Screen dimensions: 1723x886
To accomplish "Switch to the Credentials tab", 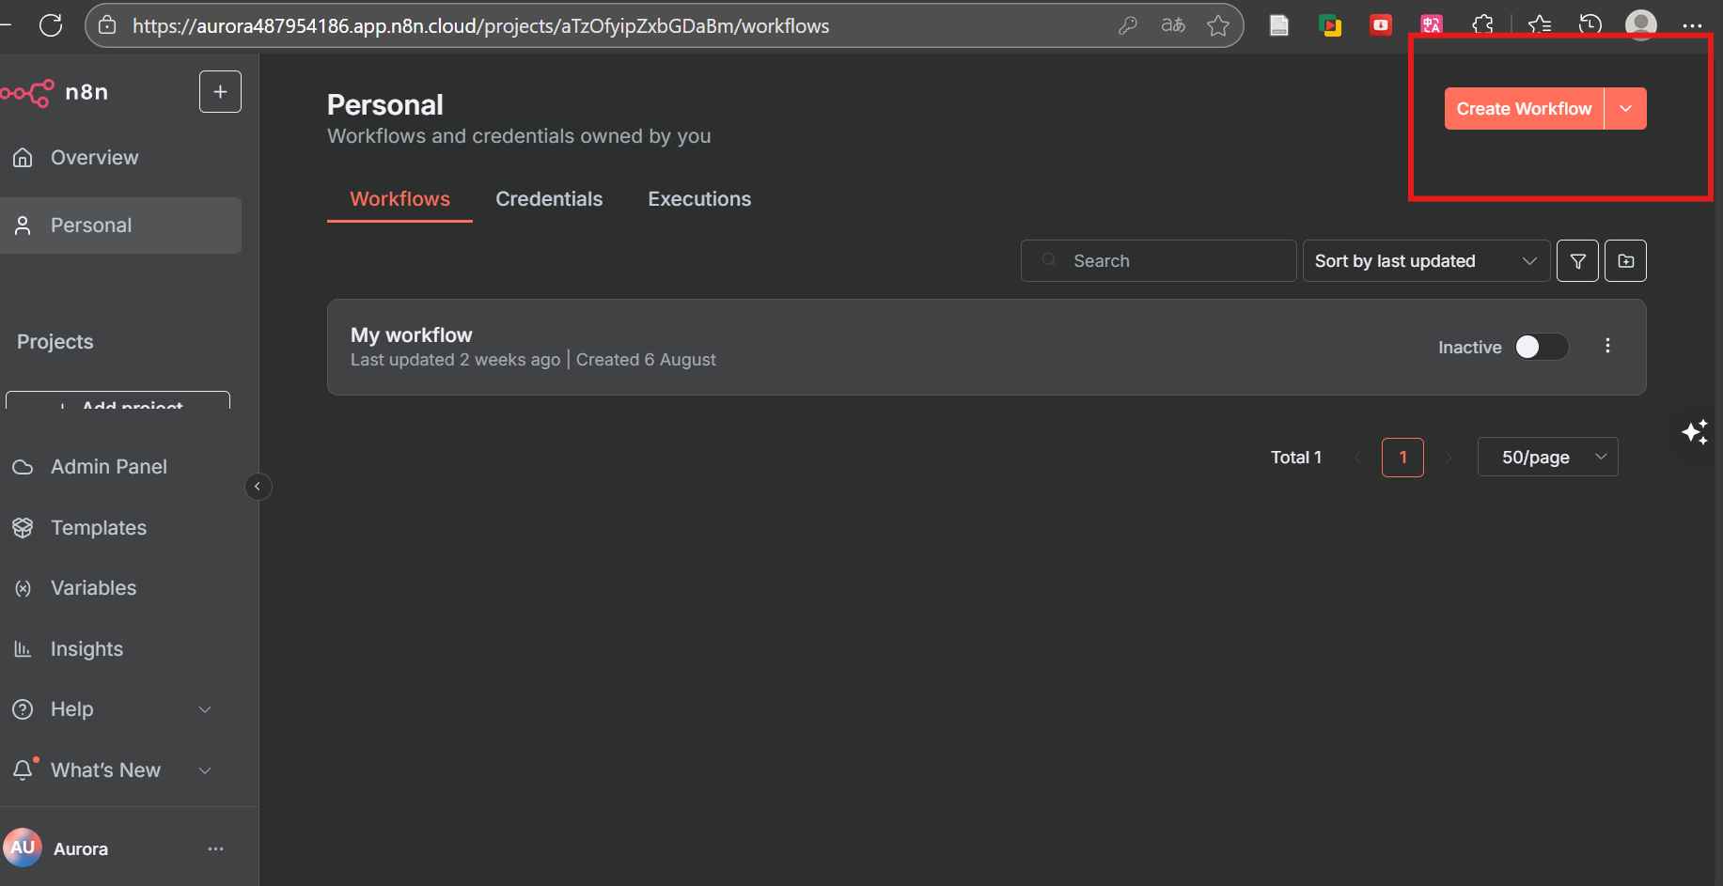I will point(549,199).
